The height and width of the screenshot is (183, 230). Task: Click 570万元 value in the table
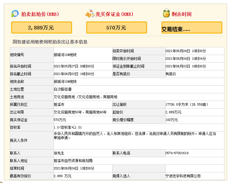tap(60, 120)
